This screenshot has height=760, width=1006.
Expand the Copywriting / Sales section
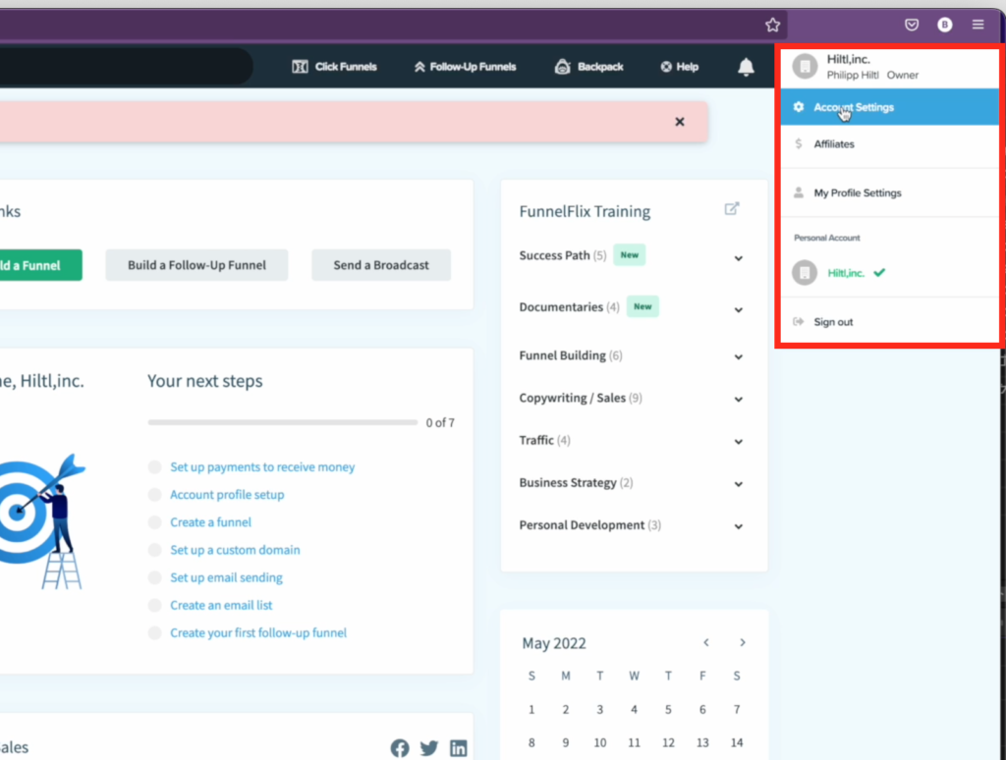point(739,399)
